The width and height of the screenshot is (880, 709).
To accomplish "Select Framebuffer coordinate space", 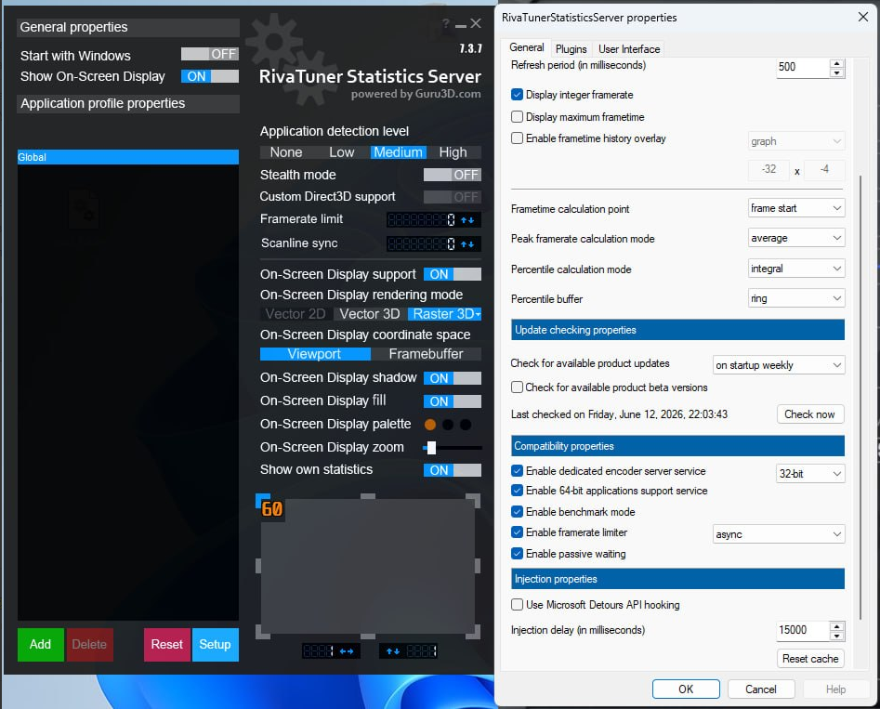I will click(426, 354).
